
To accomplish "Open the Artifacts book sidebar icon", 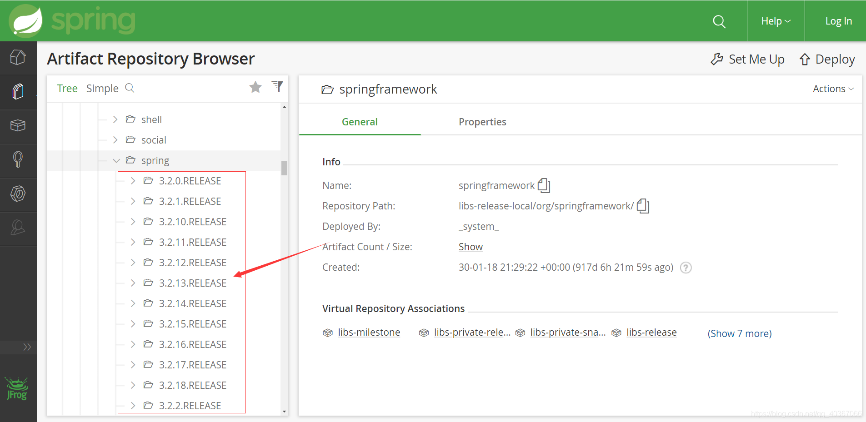I will pos(18,92).
